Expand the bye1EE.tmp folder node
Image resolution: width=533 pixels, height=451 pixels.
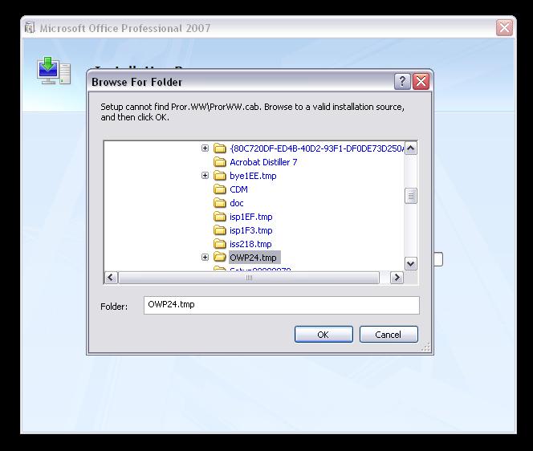[x=205, y=176]
